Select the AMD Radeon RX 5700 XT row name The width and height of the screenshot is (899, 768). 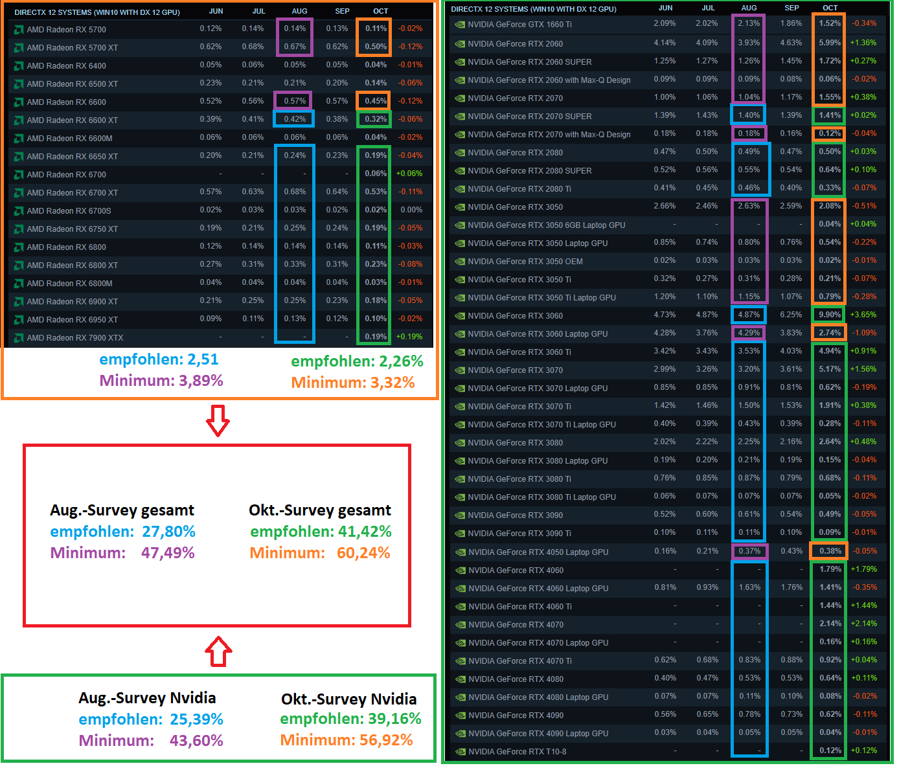[73, 48]
